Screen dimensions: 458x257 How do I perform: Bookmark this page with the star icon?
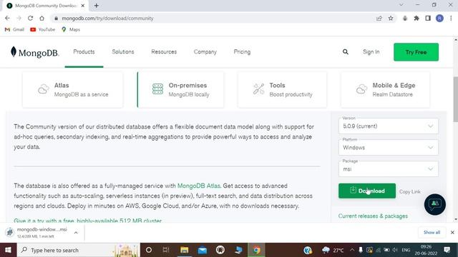pos(391,18)
